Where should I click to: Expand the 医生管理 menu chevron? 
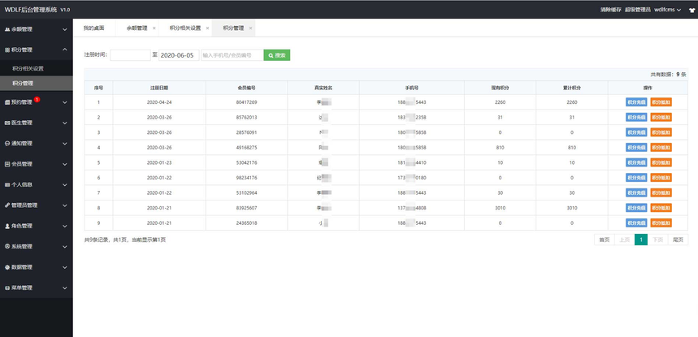[65, 123]
